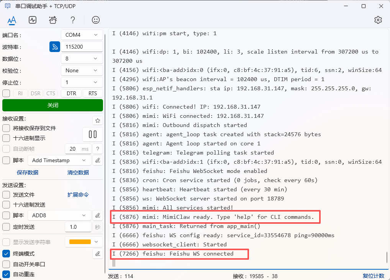390x280 pixels.
Task: Edit the Add Timestamp receive script
Action: (x=98, y=160)
